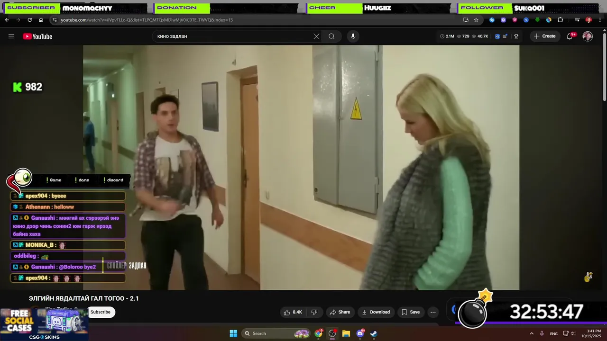Like the video with 8.4K likes
This screenshot has width=607, height=341.
293,312
